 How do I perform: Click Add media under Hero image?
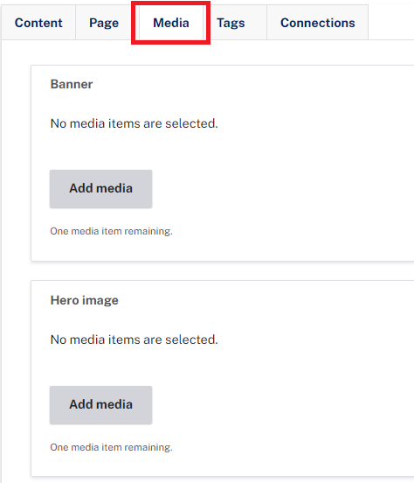tap(101, 405)
